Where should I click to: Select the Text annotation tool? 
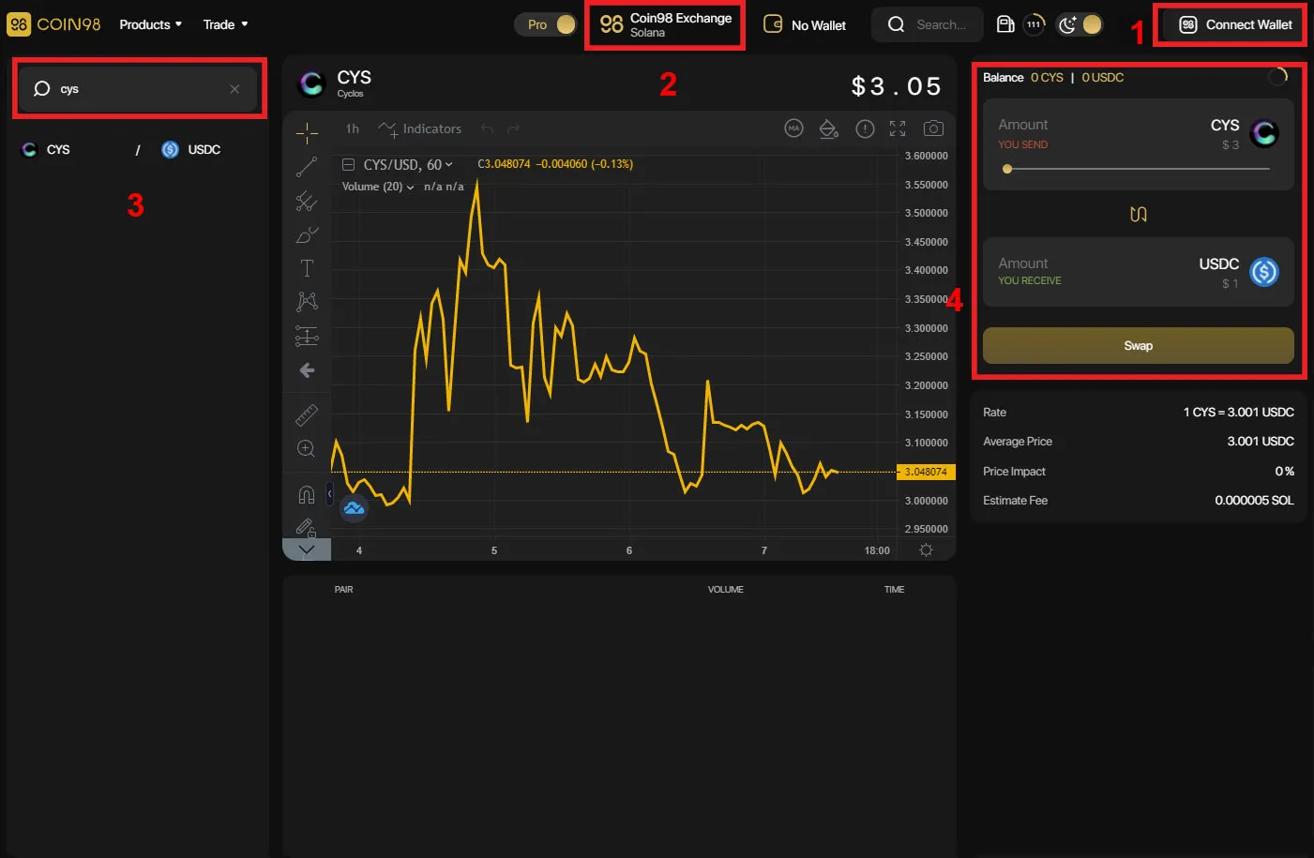307,268
